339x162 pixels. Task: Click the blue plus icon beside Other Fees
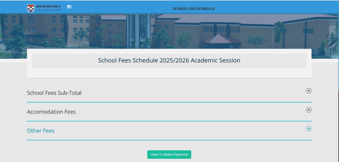[309, 129]
